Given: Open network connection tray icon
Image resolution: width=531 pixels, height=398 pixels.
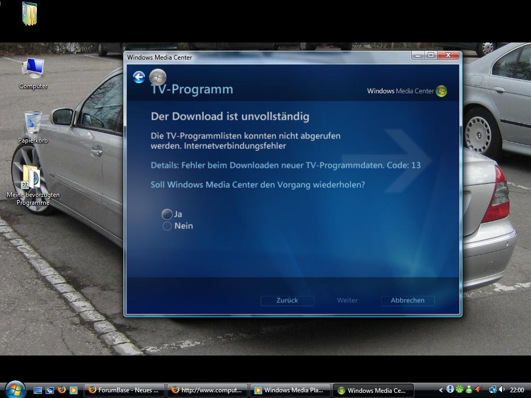Looking at the screenshot, I should tap(493, 390).
